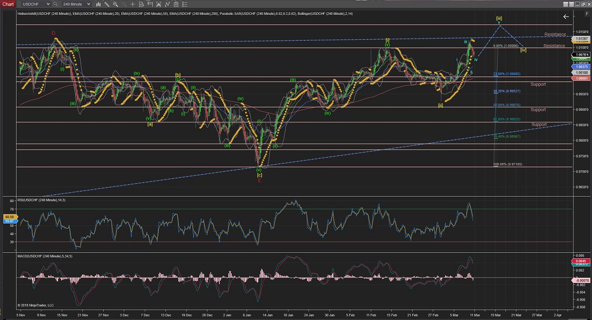Restore the chart window size
This screenshot has height=320, width=592.
[583, 4]
